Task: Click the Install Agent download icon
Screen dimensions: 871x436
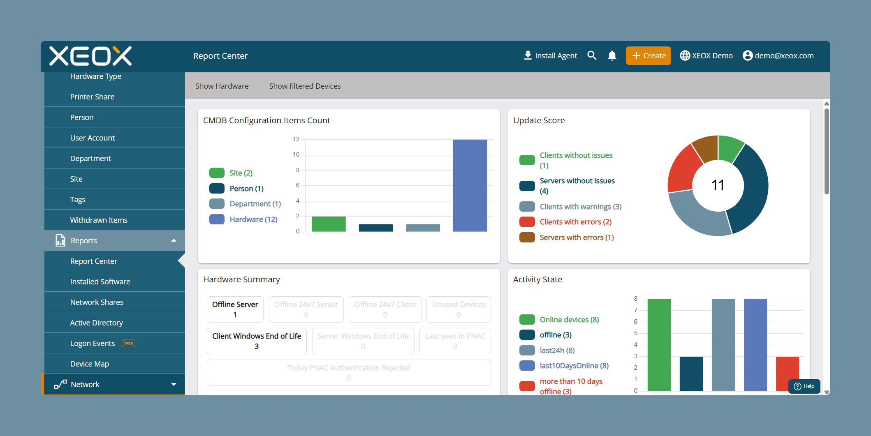Action: coord(528,55)
